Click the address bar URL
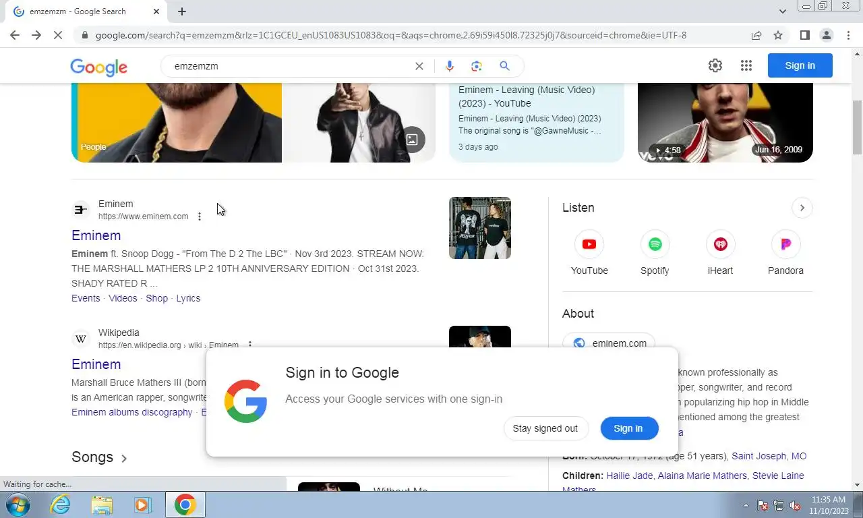 [x=390, y=35]
